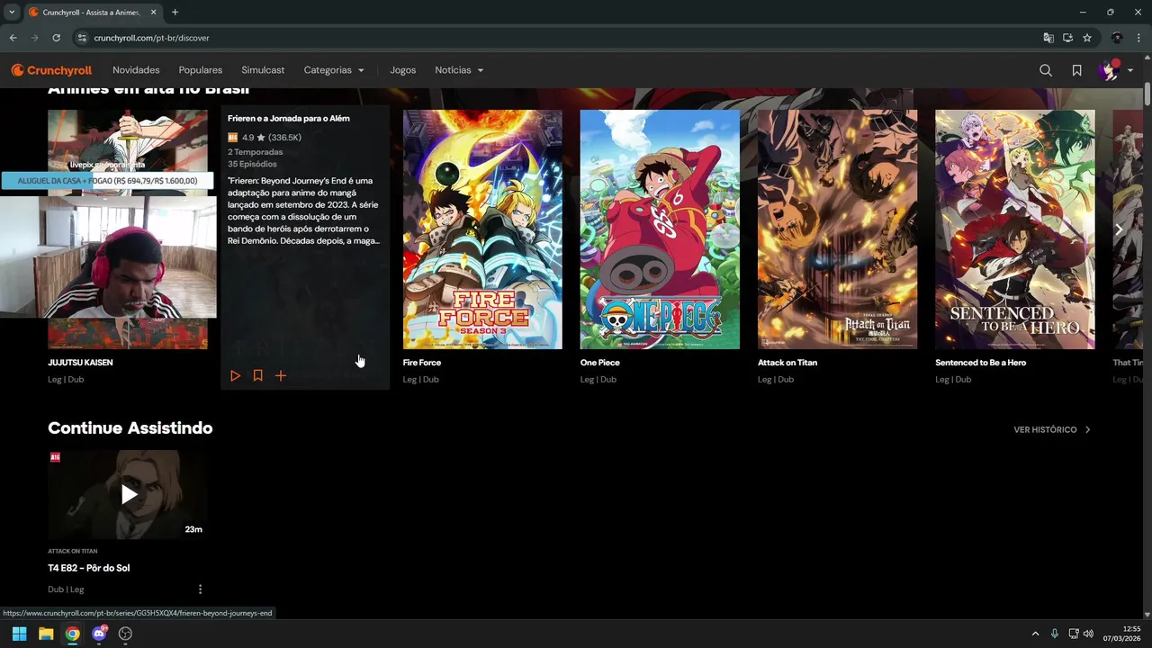Click the JUJUTSU KAISEN title
Viewport: 1152px width, 648px height.
coord(80,363)
